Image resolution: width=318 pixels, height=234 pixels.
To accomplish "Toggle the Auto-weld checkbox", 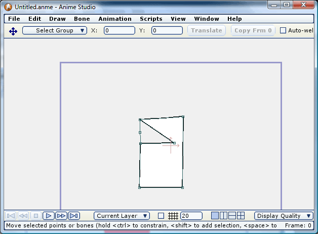I will 283,30.
